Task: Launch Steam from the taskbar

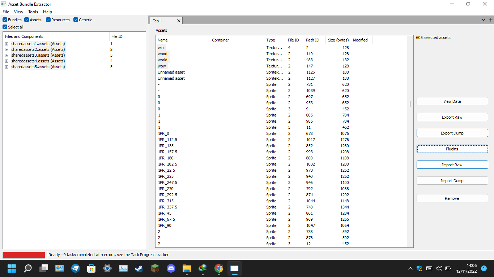Action: pos(139,268)
